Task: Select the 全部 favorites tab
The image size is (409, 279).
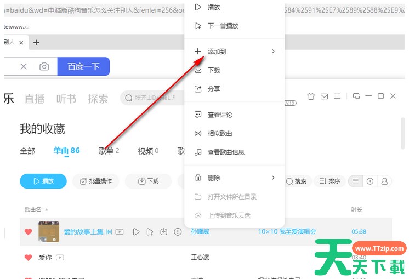Action: [27, 151]
